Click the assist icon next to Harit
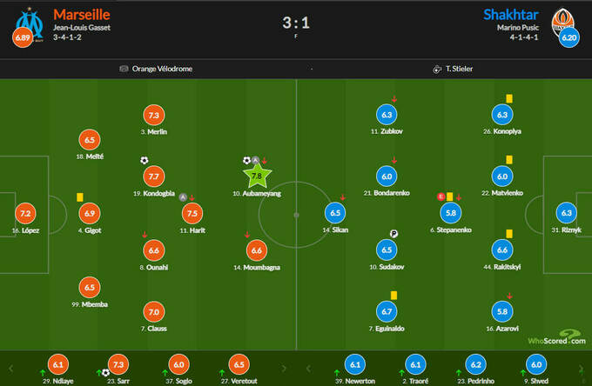This screenshot has width=592, height=386. pyautogui.click(x=183, y=196)
